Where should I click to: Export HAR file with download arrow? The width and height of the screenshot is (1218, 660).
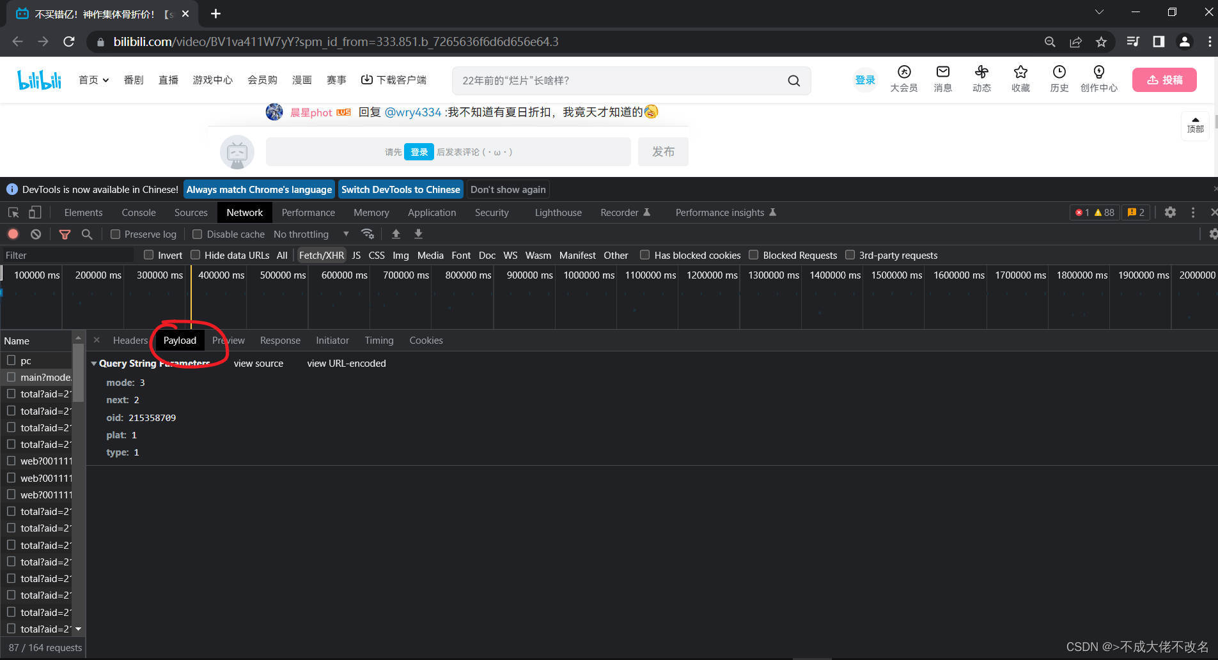[418, 234]
